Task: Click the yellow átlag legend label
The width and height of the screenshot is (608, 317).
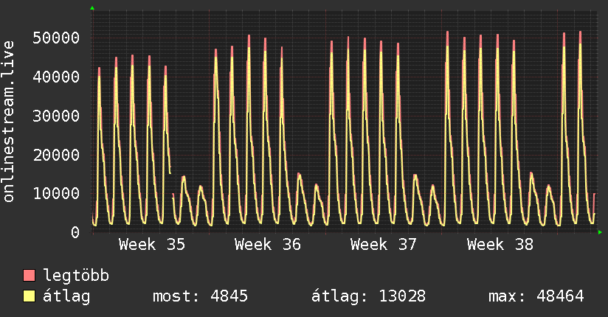Action: point(66,296)
